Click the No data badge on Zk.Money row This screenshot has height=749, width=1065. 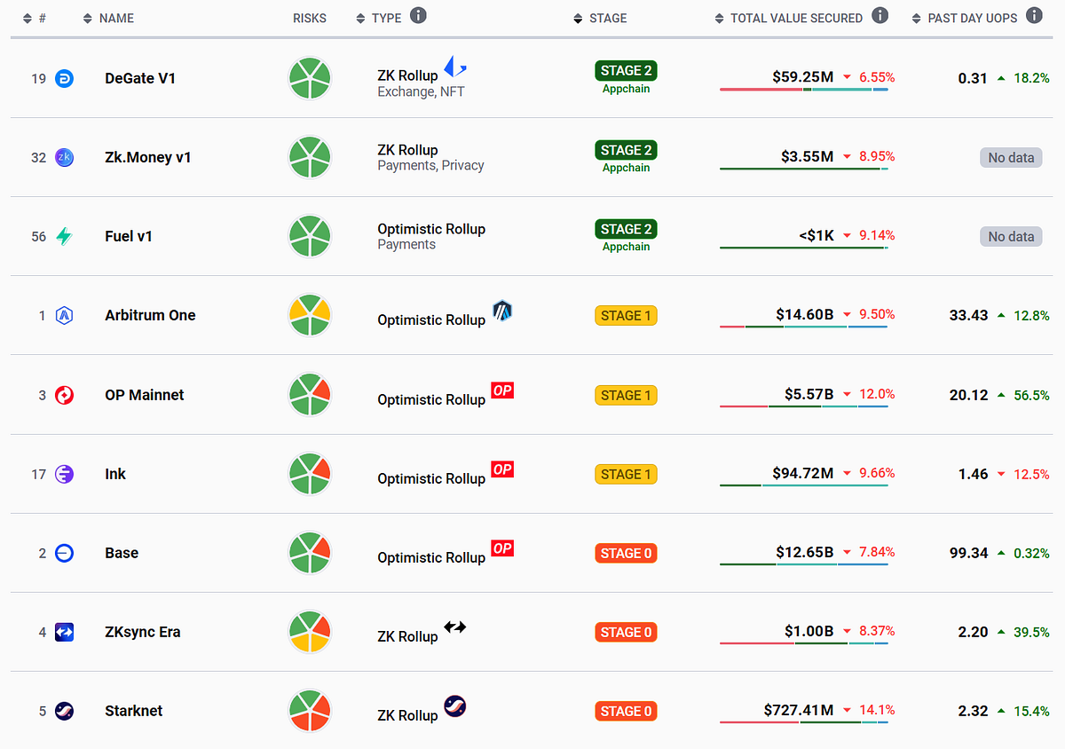point(1011,157)
